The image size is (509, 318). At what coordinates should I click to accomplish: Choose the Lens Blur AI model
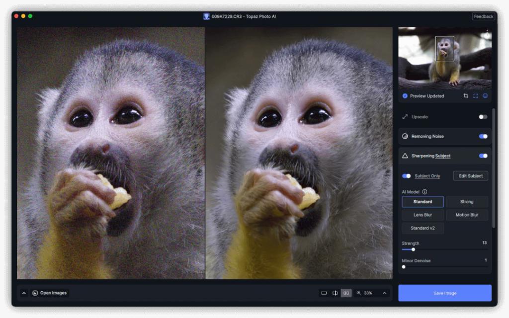423,215
